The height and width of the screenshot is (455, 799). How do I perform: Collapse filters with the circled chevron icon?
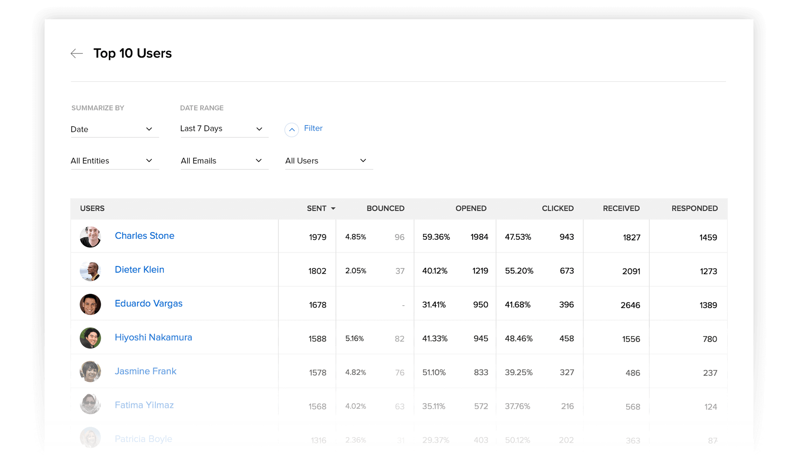(x=292, y=129)
